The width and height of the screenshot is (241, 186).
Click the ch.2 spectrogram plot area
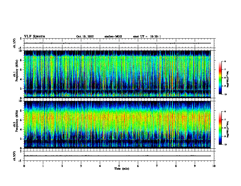coord(117,125)
